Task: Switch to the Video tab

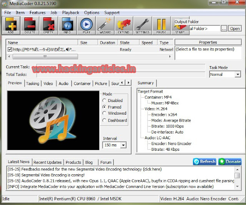Action: pos(48,83)
